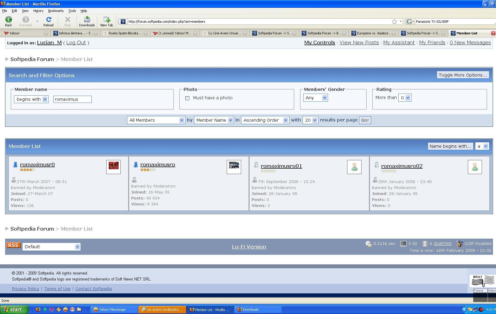Click the Toggle More Options button
Viewport: 496px width, 314px height.
click(462, 75)
